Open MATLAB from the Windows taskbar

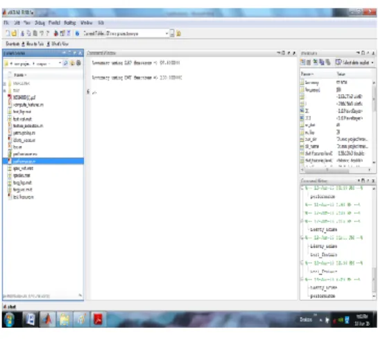pos(47,320)
